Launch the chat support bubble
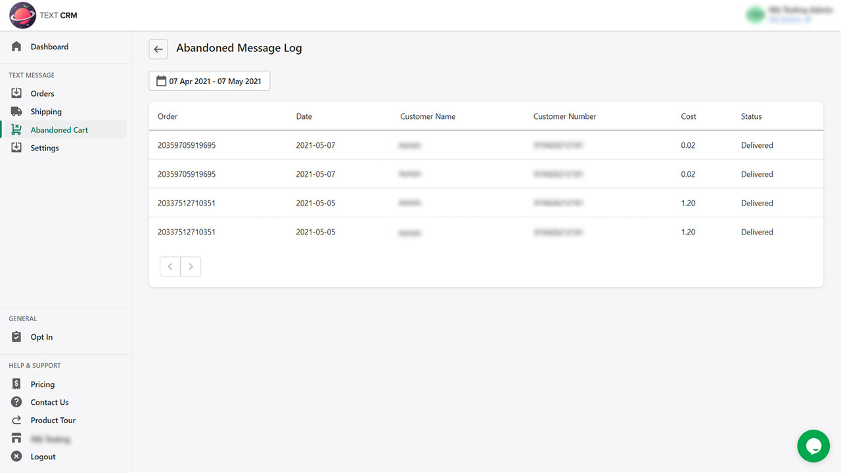The height and width of the screenshot is (473, 841). pyautogui.click(x=813, y=446)
